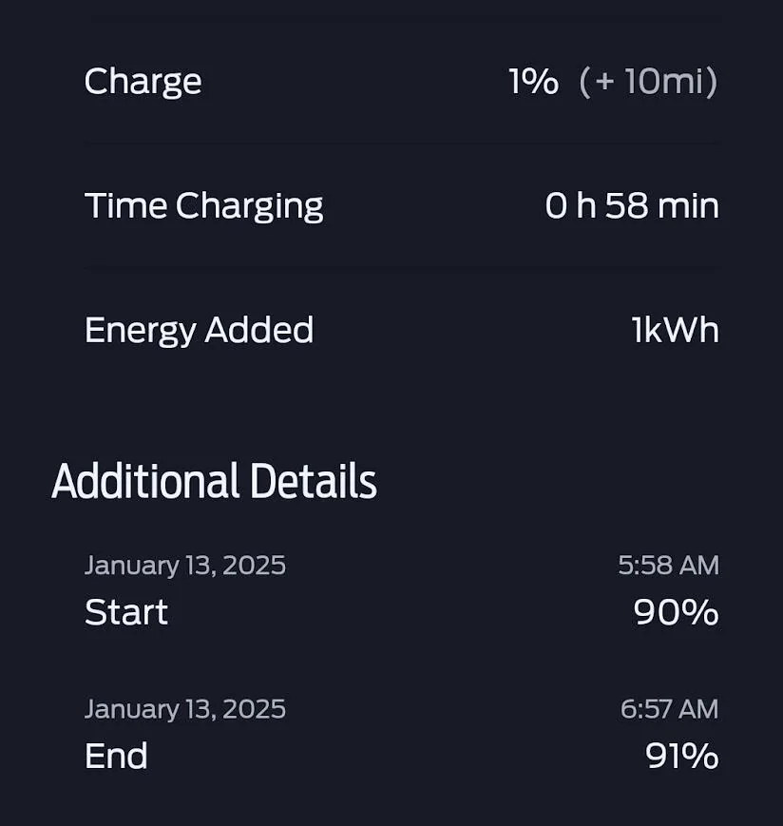Image resolution: width=783 pixels, height=826 pixels.
Task: Click the 6:57 AM end time
Action: click(669, 709)
